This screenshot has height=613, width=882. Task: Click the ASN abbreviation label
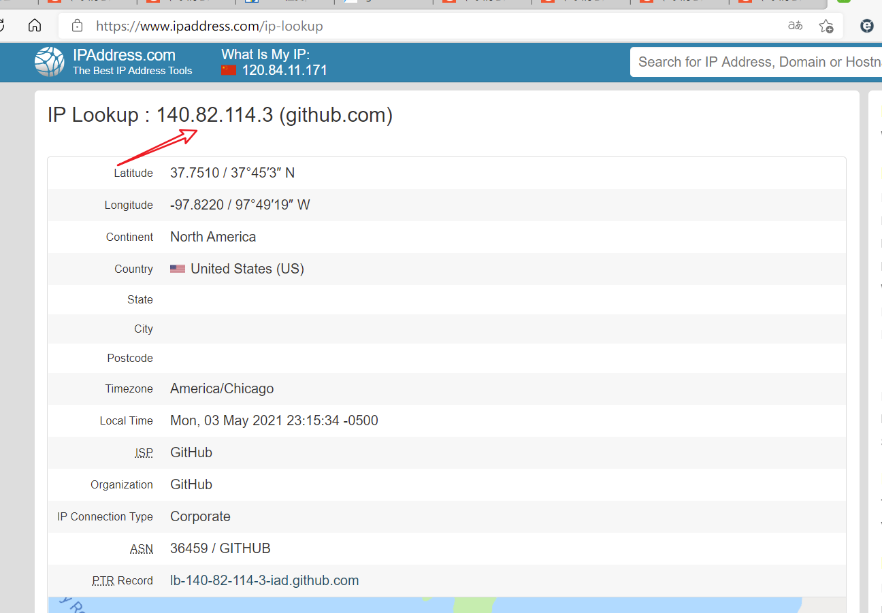142,548
